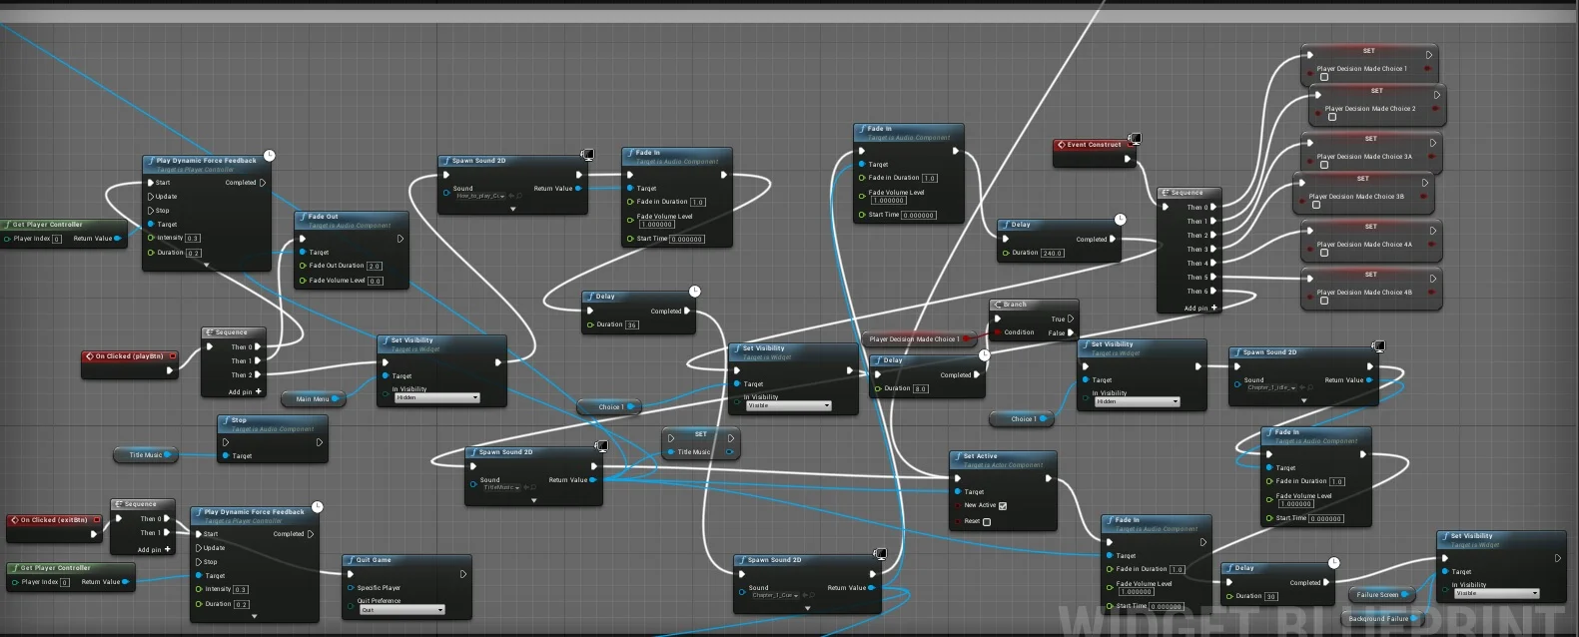Click the clock icon on the Delay node with duration 240.0

(x=1121, y=219)
